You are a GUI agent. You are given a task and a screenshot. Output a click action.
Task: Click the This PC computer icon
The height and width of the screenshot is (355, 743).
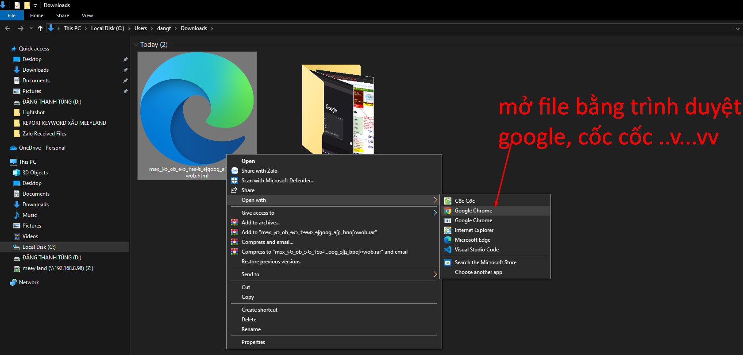point(13,162)
